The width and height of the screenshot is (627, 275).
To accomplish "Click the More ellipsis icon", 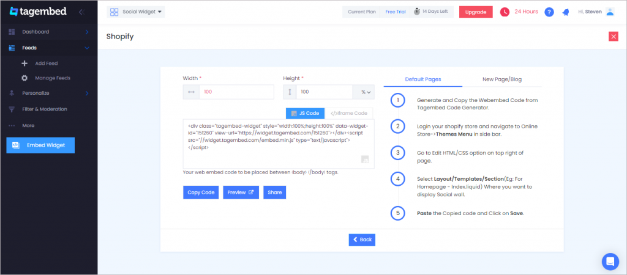I will coord(12,125).
